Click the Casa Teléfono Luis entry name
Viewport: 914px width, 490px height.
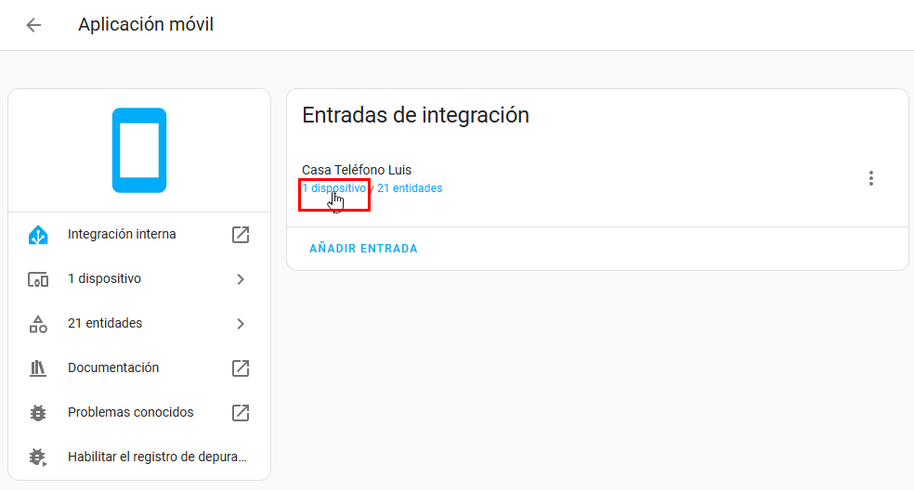(357, 170)
